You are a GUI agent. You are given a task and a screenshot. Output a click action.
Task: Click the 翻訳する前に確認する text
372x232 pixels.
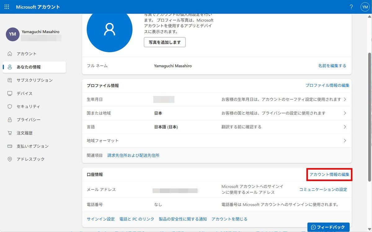pyautogui.click(x=241, y=127)
